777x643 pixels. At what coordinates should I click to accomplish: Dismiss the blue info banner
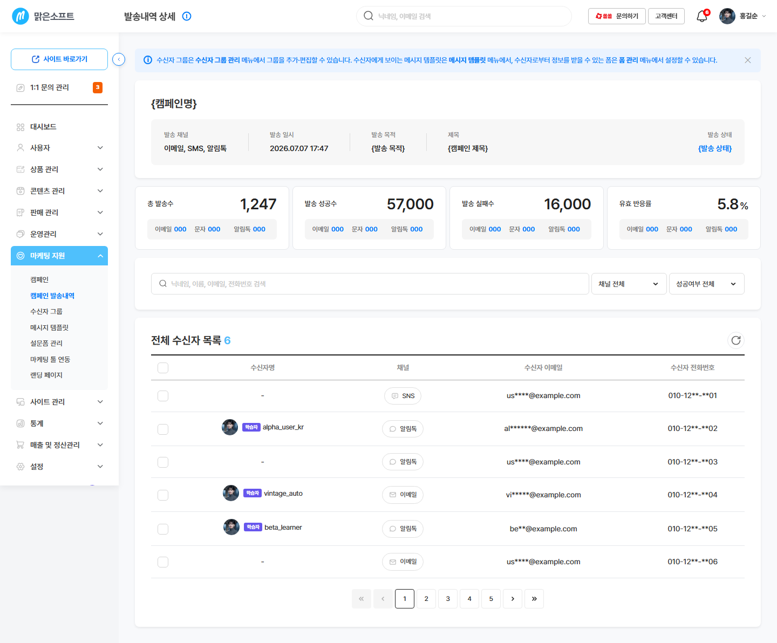point(748,60)
